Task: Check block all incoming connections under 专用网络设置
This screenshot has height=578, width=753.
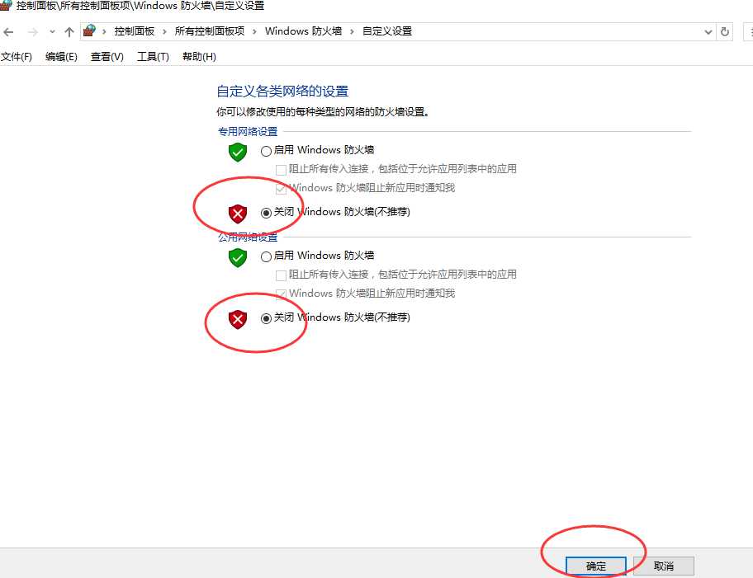Action: (x=282, y=171)
